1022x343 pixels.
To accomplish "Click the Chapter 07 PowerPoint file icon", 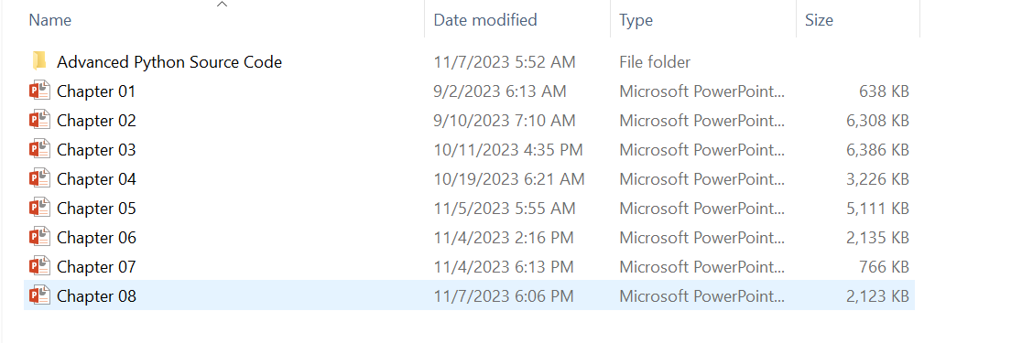I will point(39,267).
